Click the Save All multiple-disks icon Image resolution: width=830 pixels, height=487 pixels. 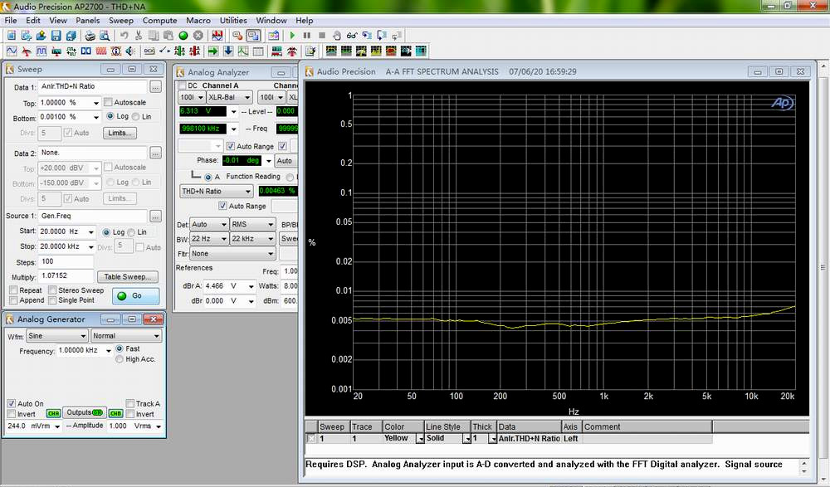(71, 36)
